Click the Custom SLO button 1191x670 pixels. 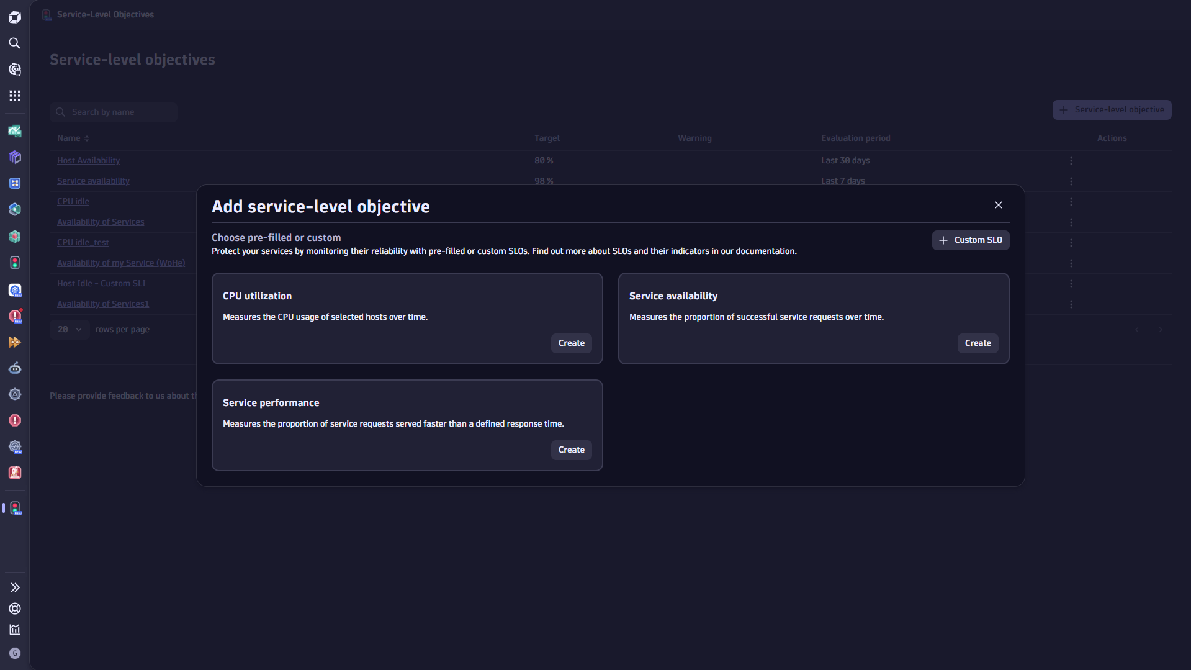coord(970,240)
